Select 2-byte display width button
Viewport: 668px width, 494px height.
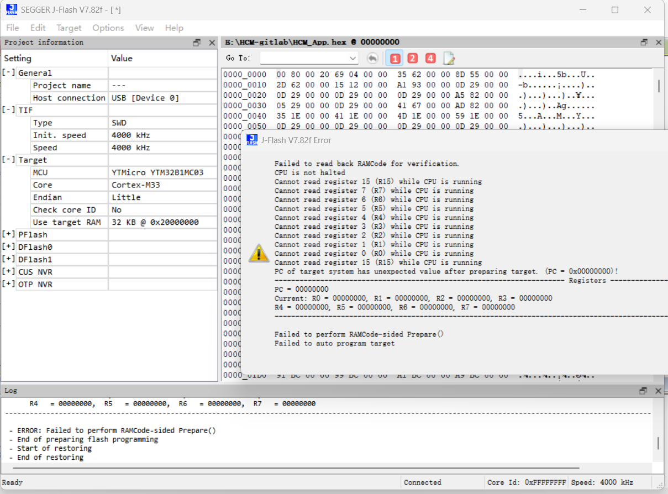point(412,58)
